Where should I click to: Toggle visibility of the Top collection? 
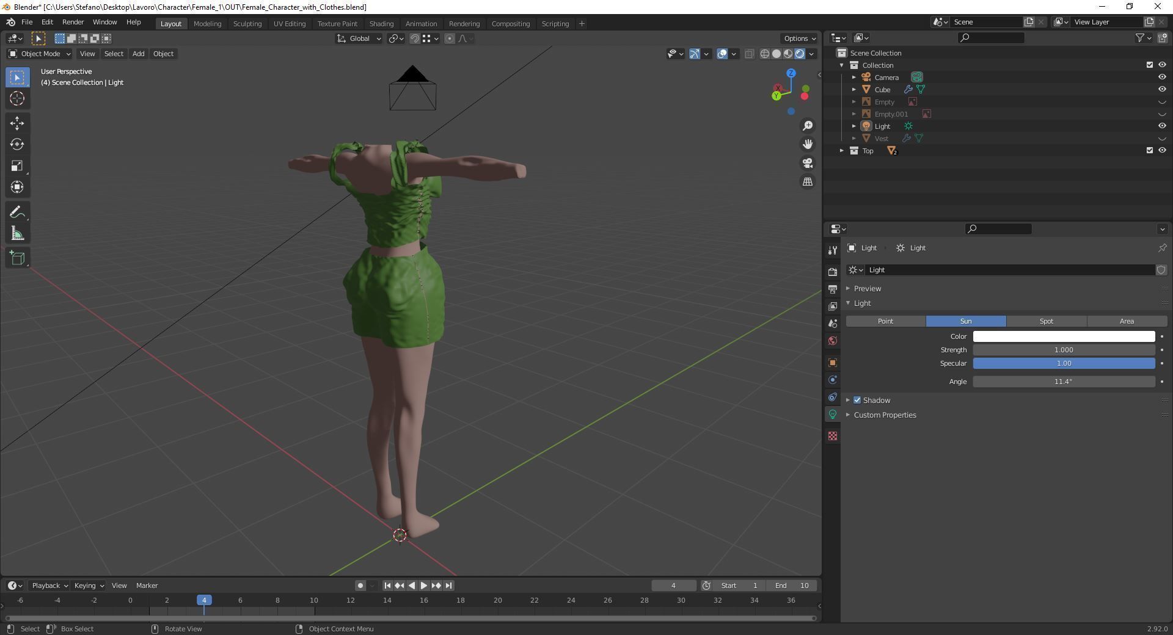coord(1162,151)
